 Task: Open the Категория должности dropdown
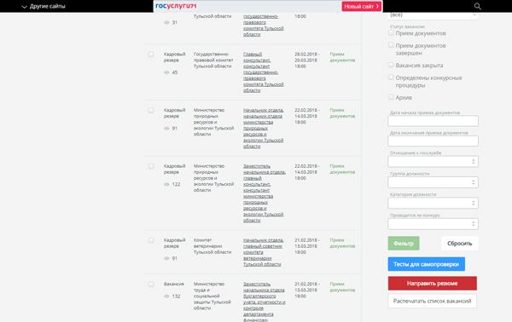click(x=433, y=203)
